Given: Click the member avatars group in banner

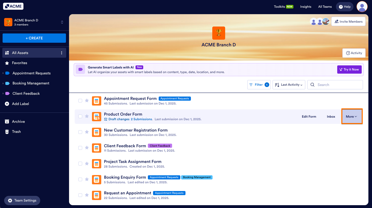Looking at the screenshot, I should coord(320,22).
